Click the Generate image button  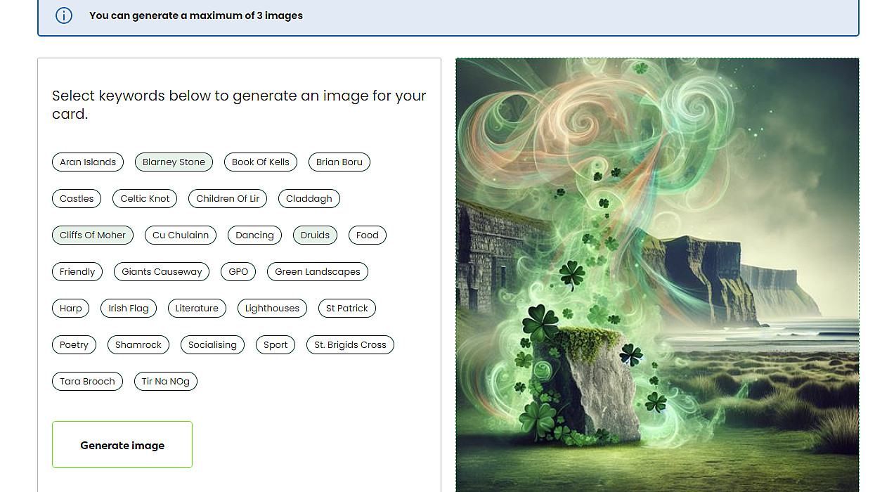(122, 445)
